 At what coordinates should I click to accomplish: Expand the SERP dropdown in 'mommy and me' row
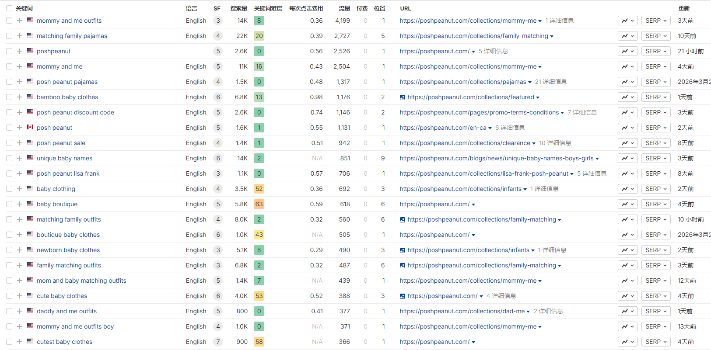656,66
